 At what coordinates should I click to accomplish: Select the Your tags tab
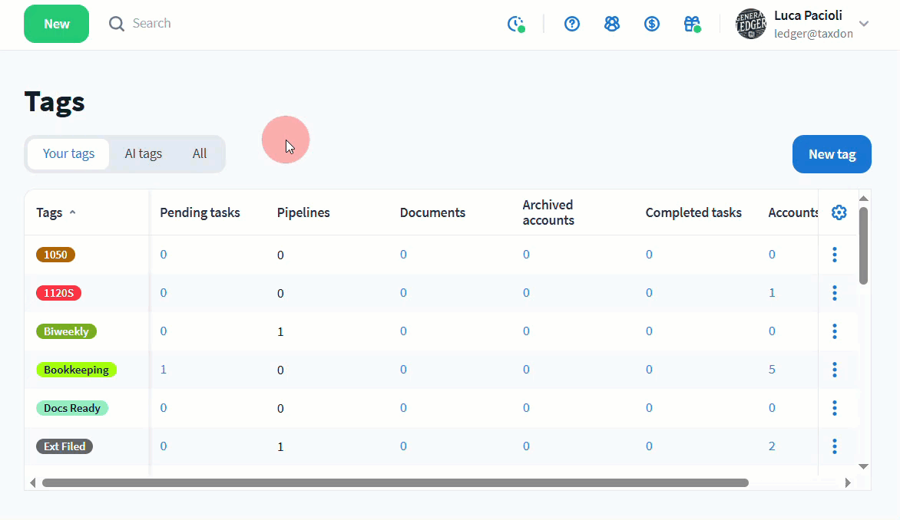coord(68,153)
